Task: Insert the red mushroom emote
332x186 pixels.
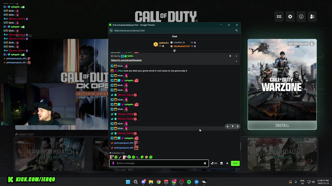Action: click(147, 157)
